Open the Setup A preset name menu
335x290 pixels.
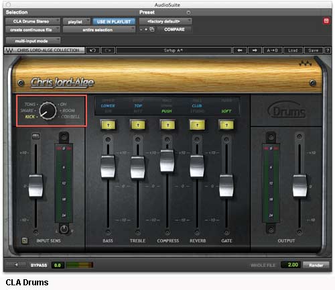(x=174, y=50)
